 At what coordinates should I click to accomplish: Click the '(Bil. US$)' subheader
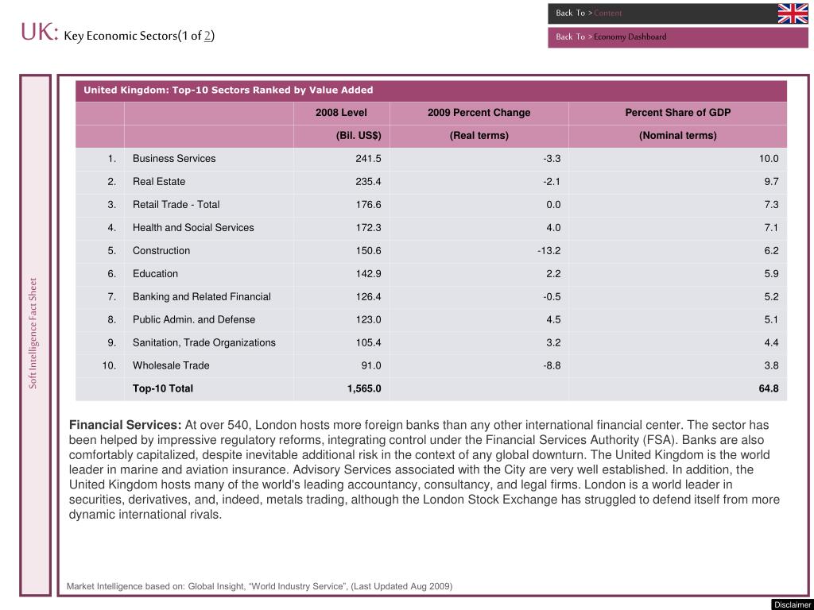(x=359, y=136)
